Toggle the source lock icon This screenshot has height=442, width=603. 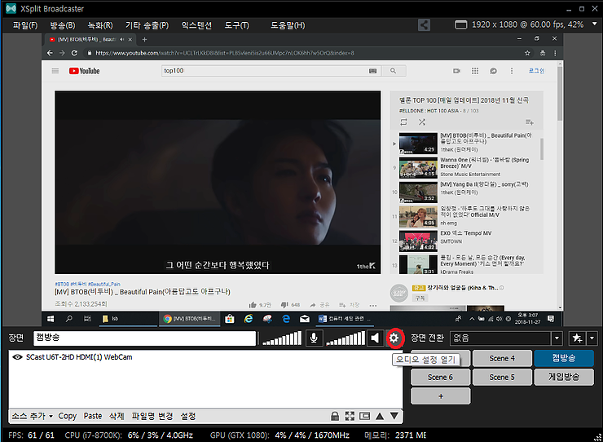click(x=335, y=416)
